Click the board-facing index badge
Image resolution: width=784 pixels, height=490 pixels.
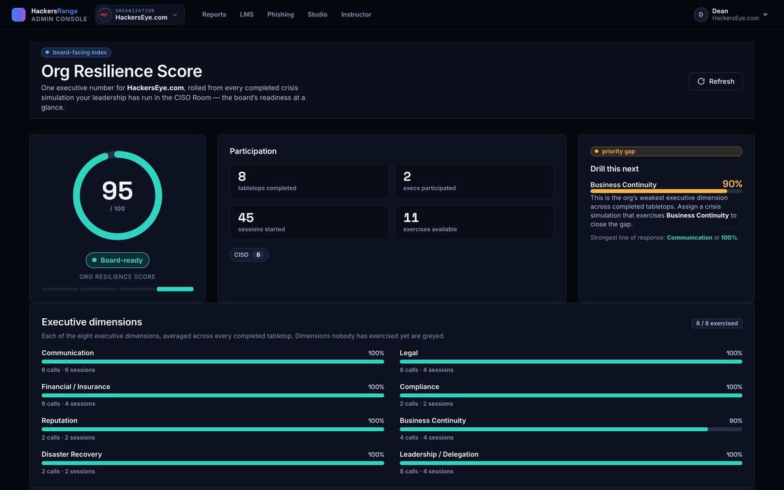pos(76,52)
